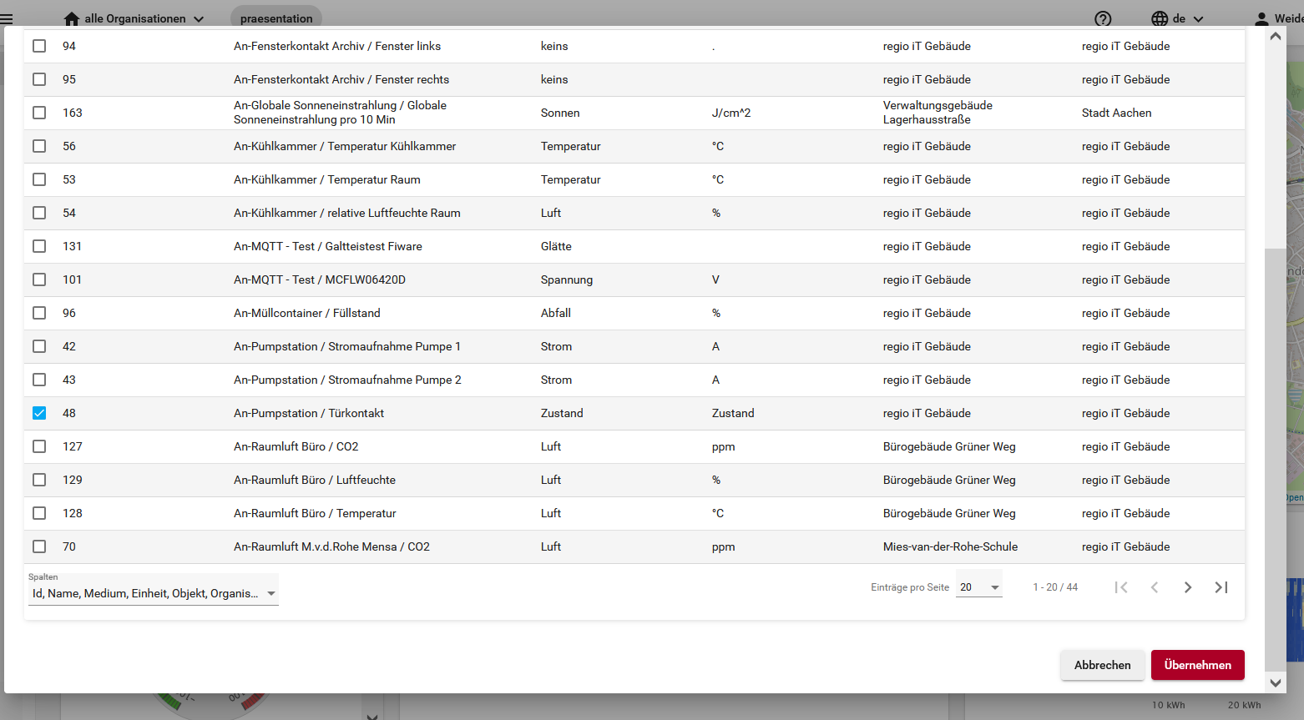Confirm selection with Übernehmen button
The width and height of the screenshot is (1304, 720).
1197,665
